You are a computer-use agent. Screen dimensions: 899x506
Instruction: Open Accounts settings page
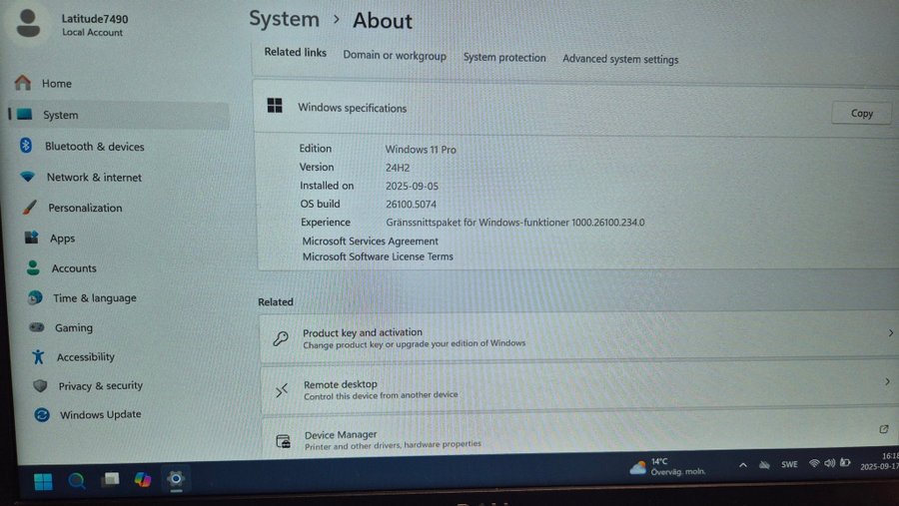click(74, 268)
